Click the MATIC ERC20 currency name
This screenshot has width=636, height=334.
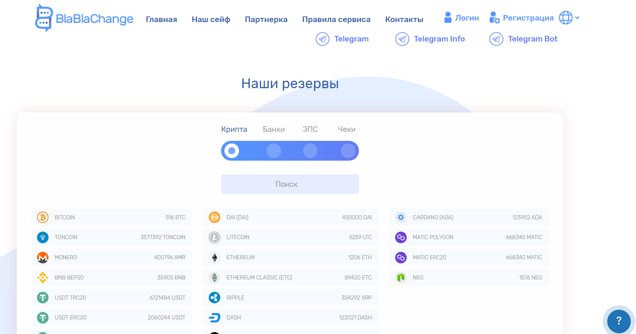pyautogui.click(x=429, y=257)
